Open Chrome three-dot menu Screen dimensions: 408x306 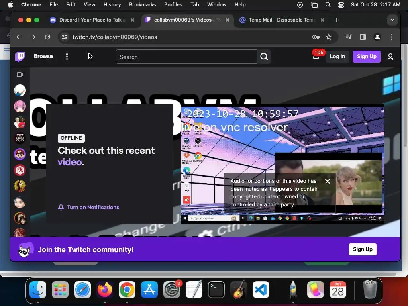click(392, 37)
